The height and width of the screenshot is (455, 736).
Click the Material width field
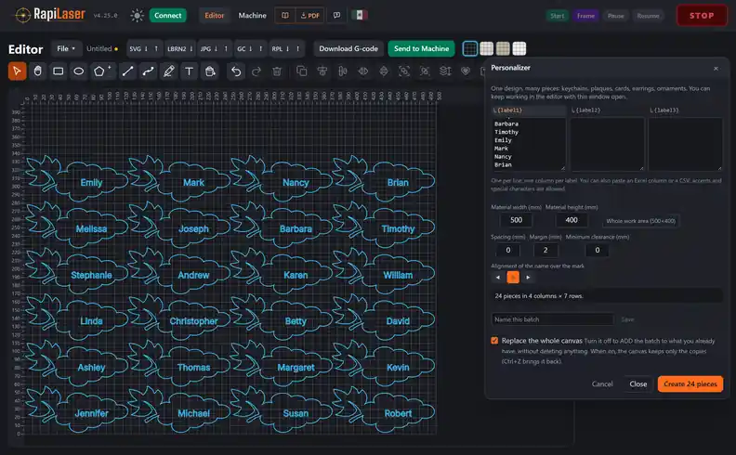[x=516, y=220]
